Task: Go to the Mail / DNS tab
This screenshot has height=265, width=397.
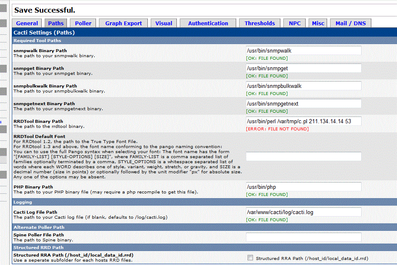Action: (351, 23)
